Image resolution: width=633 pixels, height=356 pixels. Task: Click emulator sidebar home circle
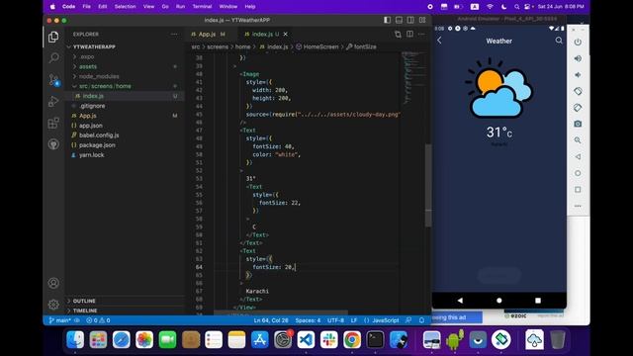point(578,173)
